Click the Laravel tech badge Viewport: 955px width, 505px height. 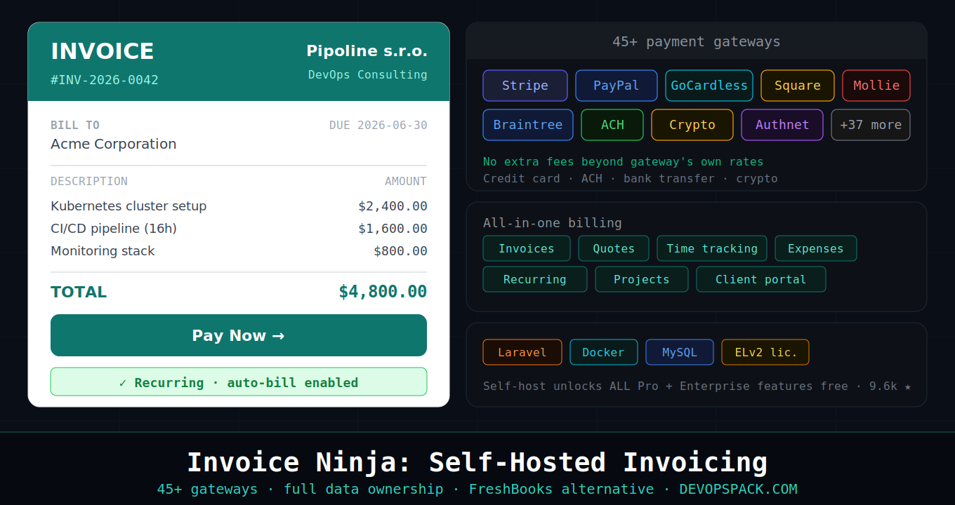pos(522,352)
